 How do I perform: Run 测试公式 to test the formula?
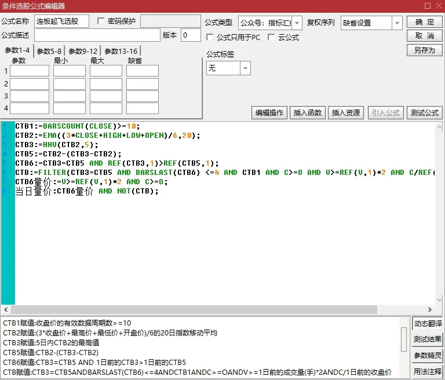pos(424,113)
